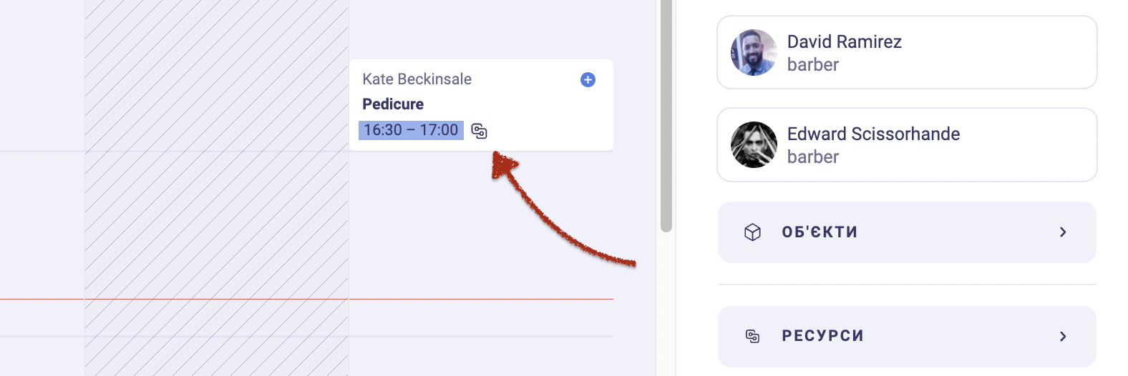Viewport: 1128px width, 376px height.
Task: Click the resources icon next to РЕСУРСИ
Action: point(752,336)
